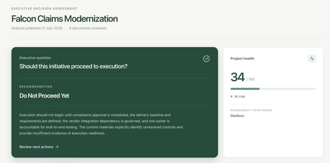The image size is (330, 163).
Task: Click the activity pulse icon in Project health
Action: click(x=312, y=59)
